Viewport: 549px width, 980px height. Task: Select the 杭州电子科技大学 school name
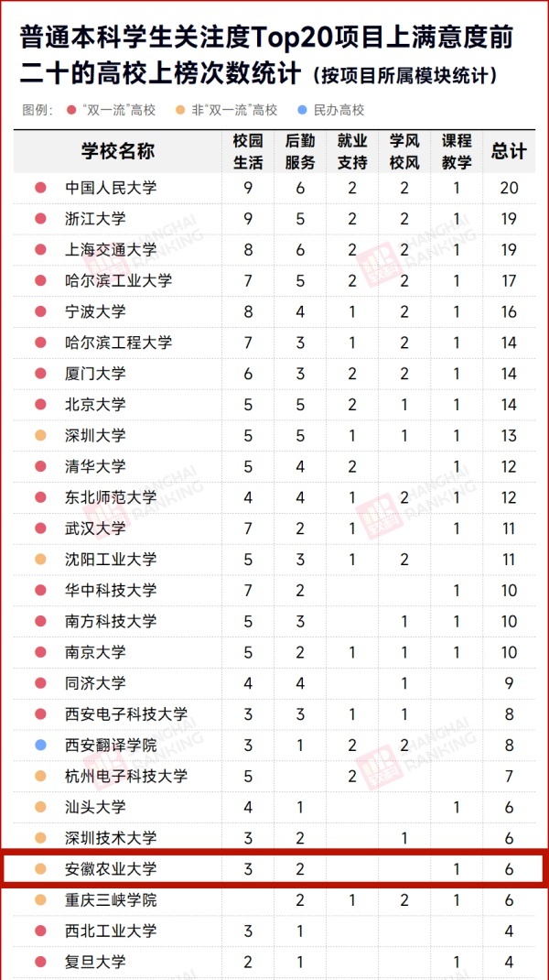126,777
